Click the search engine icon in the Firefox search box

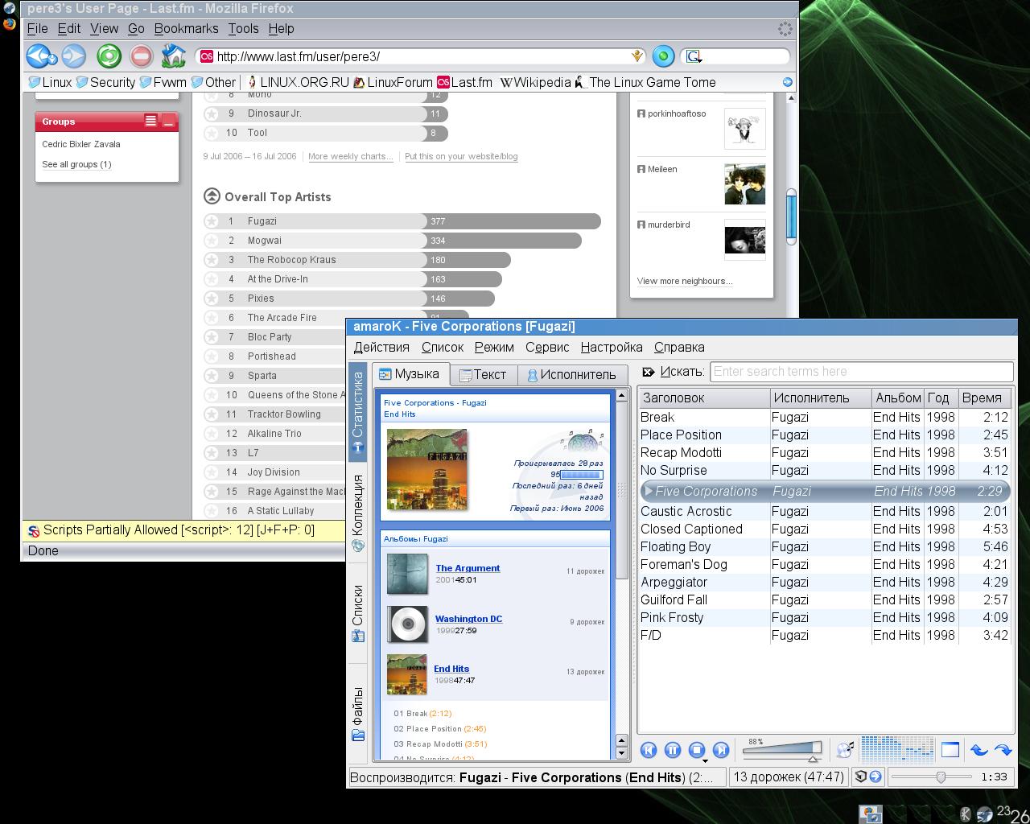coord(694,56)
